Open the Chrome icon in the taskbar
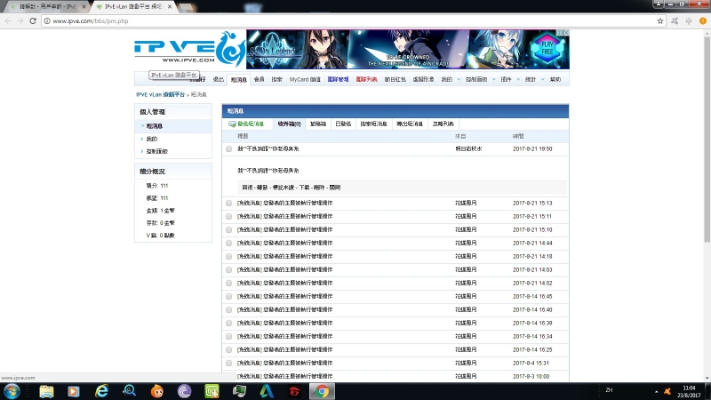This screenshot has height=400, width=711. [322, 391]
